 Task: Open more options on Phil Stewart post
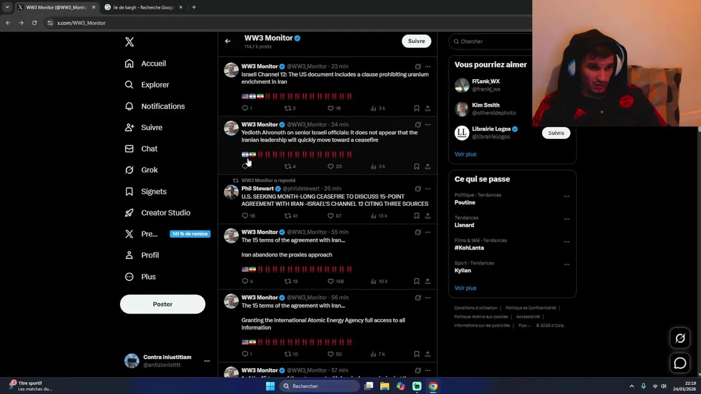[428, 189]
